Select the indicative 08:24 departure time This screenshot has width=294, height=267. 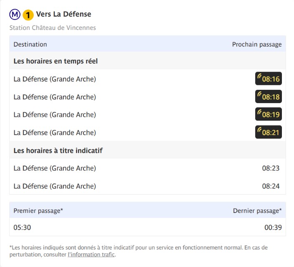coord(271,186)
